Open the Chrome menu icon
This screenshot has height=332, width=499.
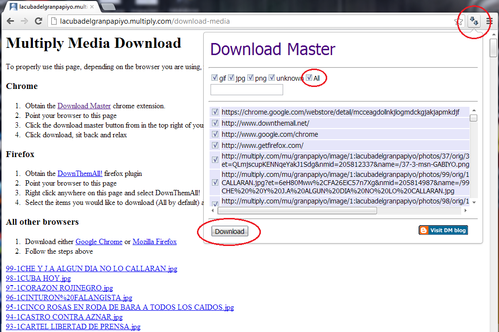click(x=489, y=21)
